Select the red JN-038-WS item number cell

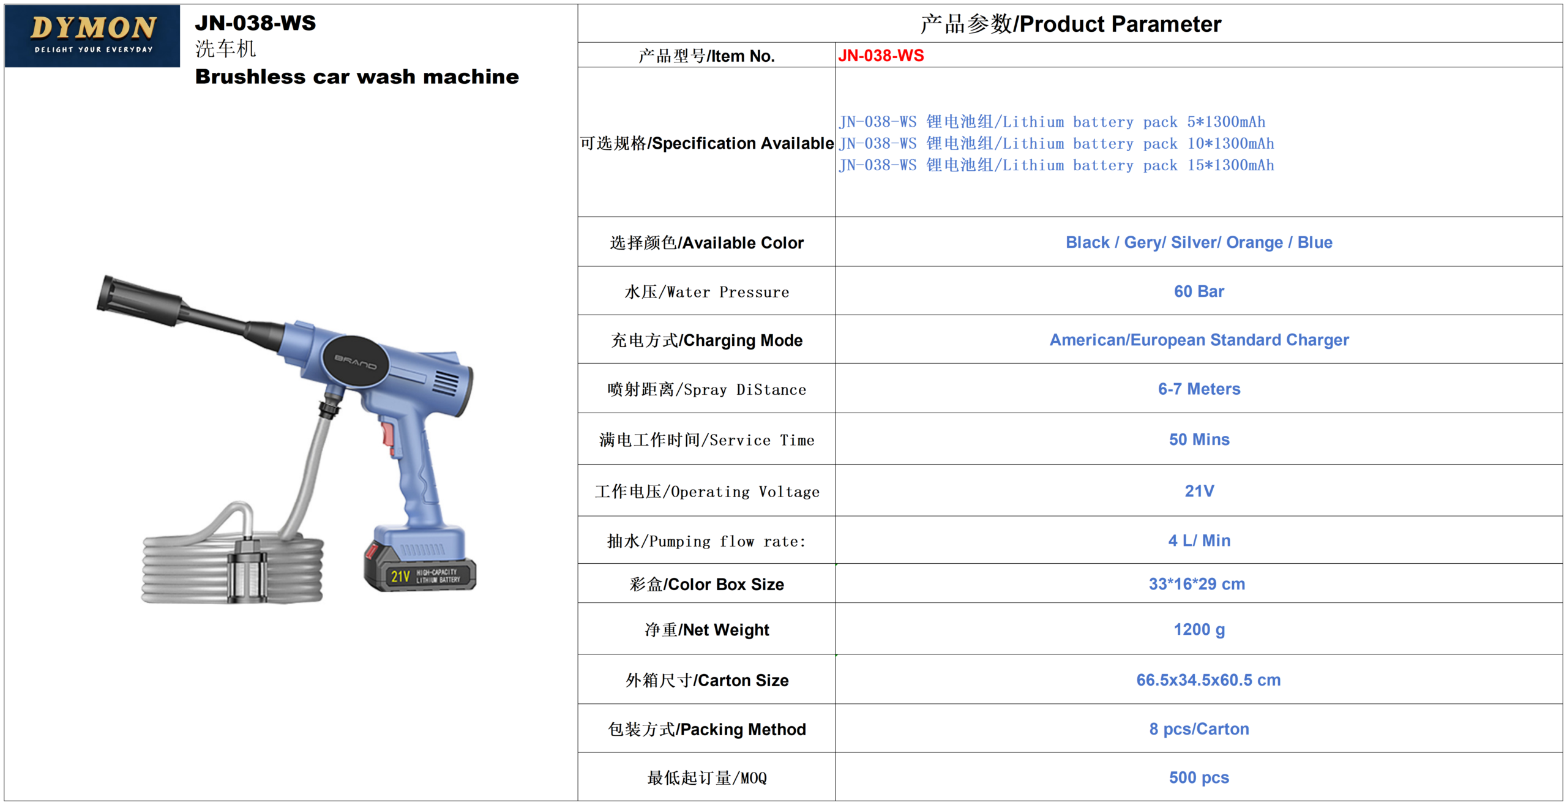pyautogui.click(x=881, y=56)
